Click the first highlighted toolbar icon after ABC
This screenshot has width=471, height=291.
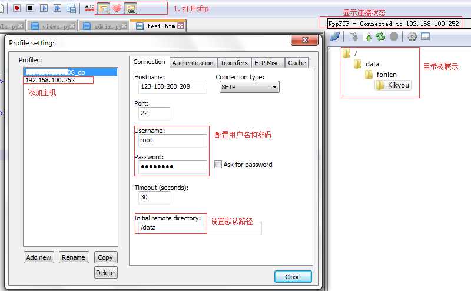(103, 8)
